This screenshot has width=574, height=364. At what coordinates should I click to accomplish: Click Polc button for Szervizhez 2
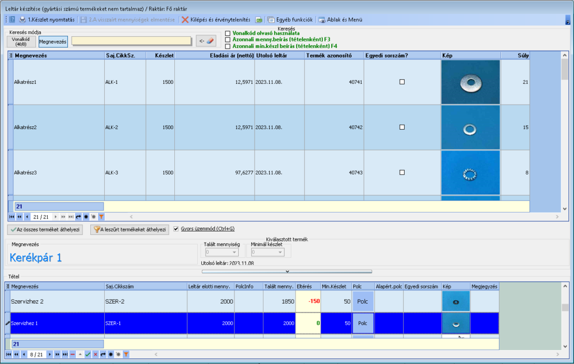click(363, 301)
